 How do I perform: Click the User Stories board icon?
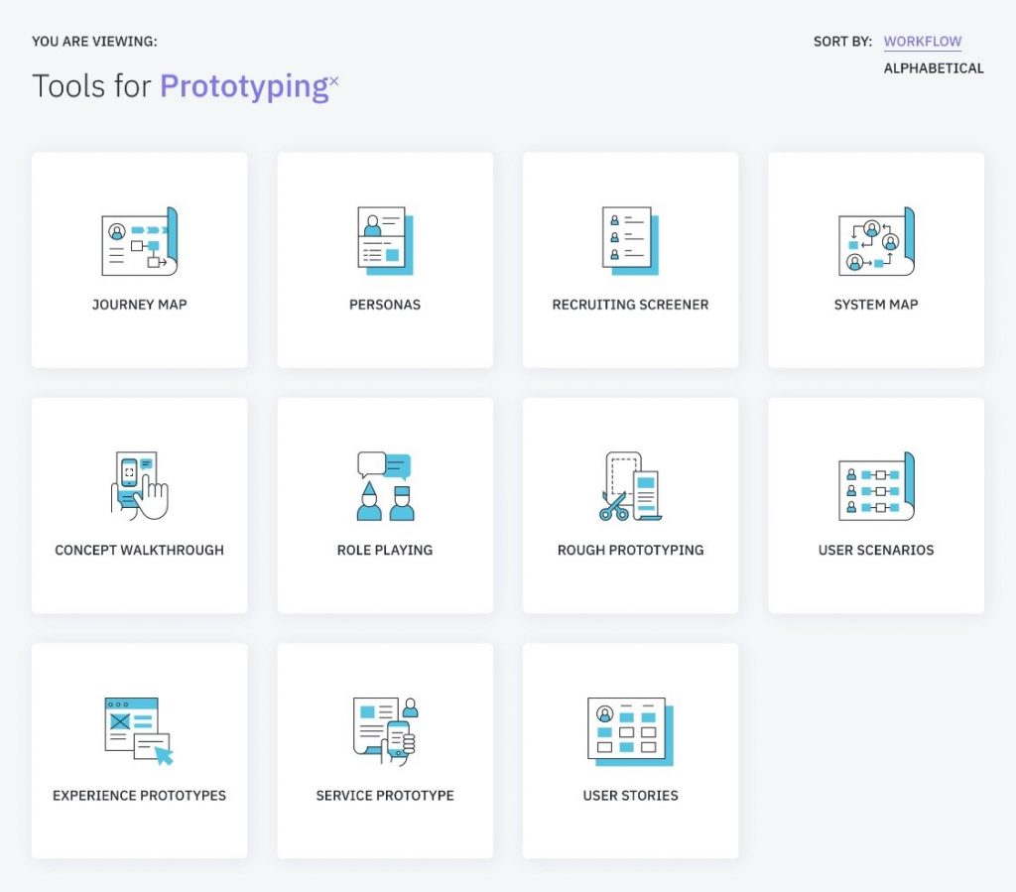(x=630, y=731)
